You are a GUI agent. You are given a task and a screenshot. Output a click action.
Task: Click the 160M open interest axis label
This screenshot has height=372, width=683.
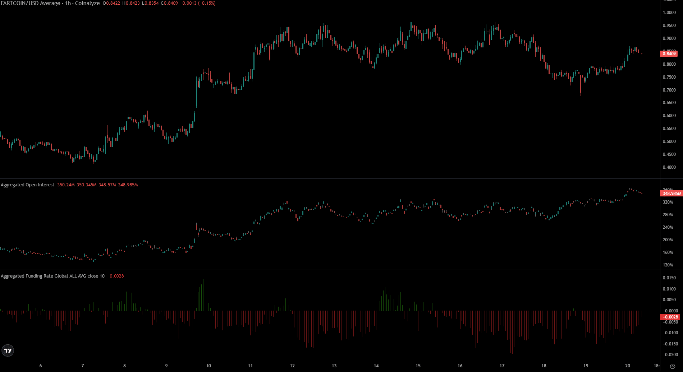tap(668, 252)
